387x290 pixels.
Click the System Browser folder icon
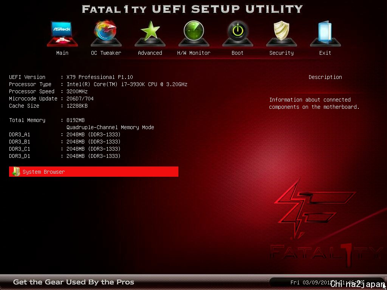(16, 172)
